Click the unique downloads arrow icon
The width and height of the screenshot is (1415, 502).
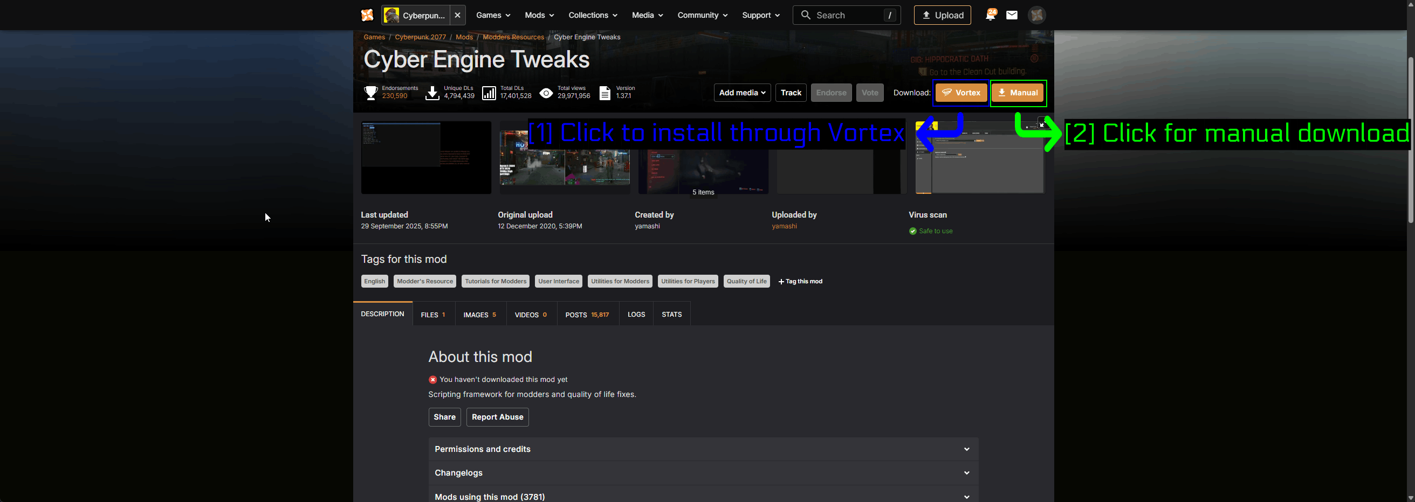pos(432,93)
